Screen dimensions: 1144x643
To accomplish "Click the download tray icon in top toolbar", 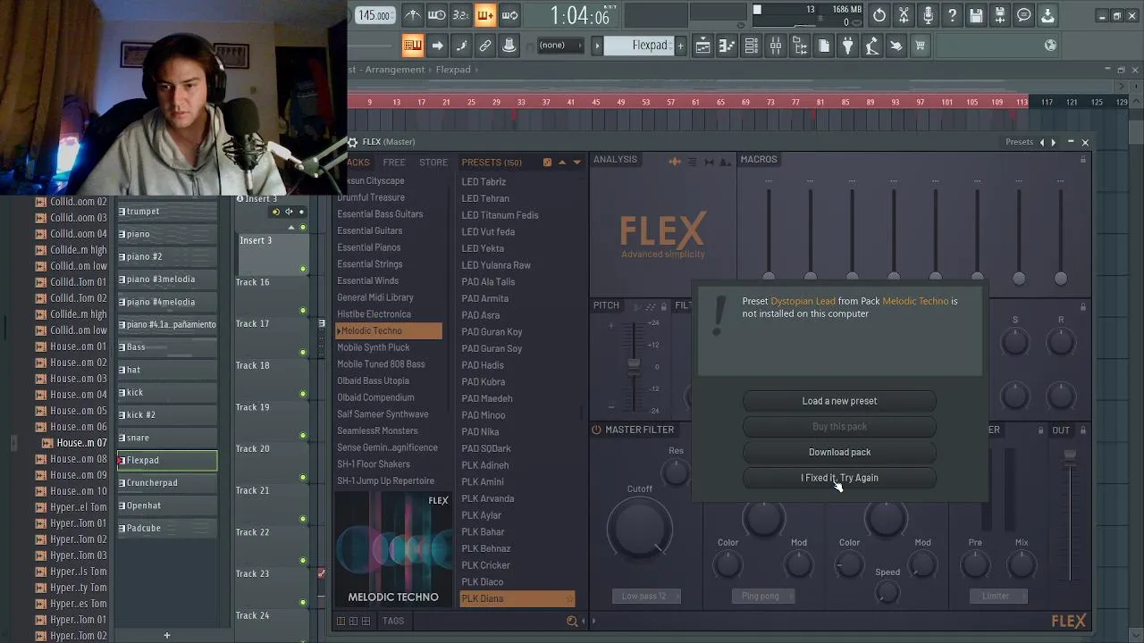I will point(1047,15).
